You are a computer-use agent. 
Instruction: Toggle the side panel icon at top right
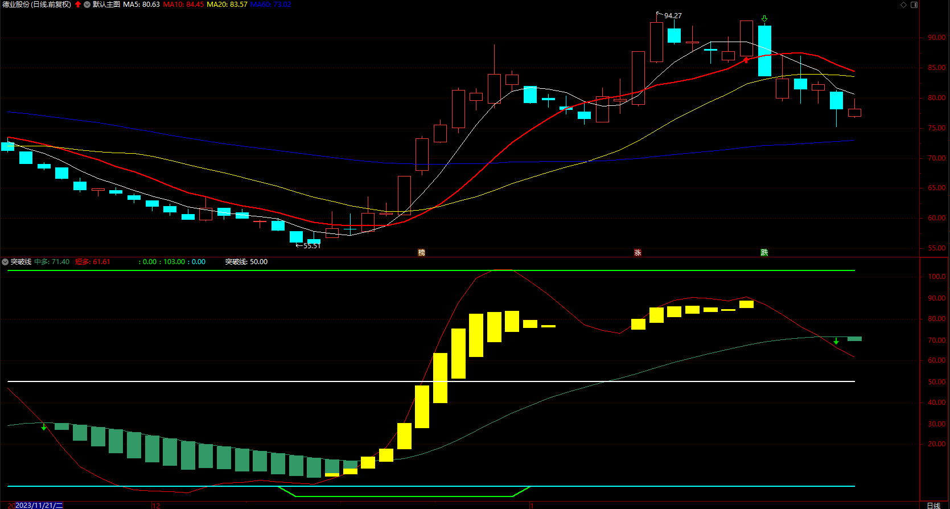(914, 5)
